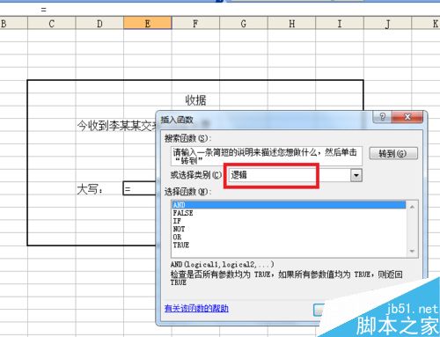Select the AND function in list
Viewport: 440px width, 337px height.
pyautogui.click(x=289, y=205)
